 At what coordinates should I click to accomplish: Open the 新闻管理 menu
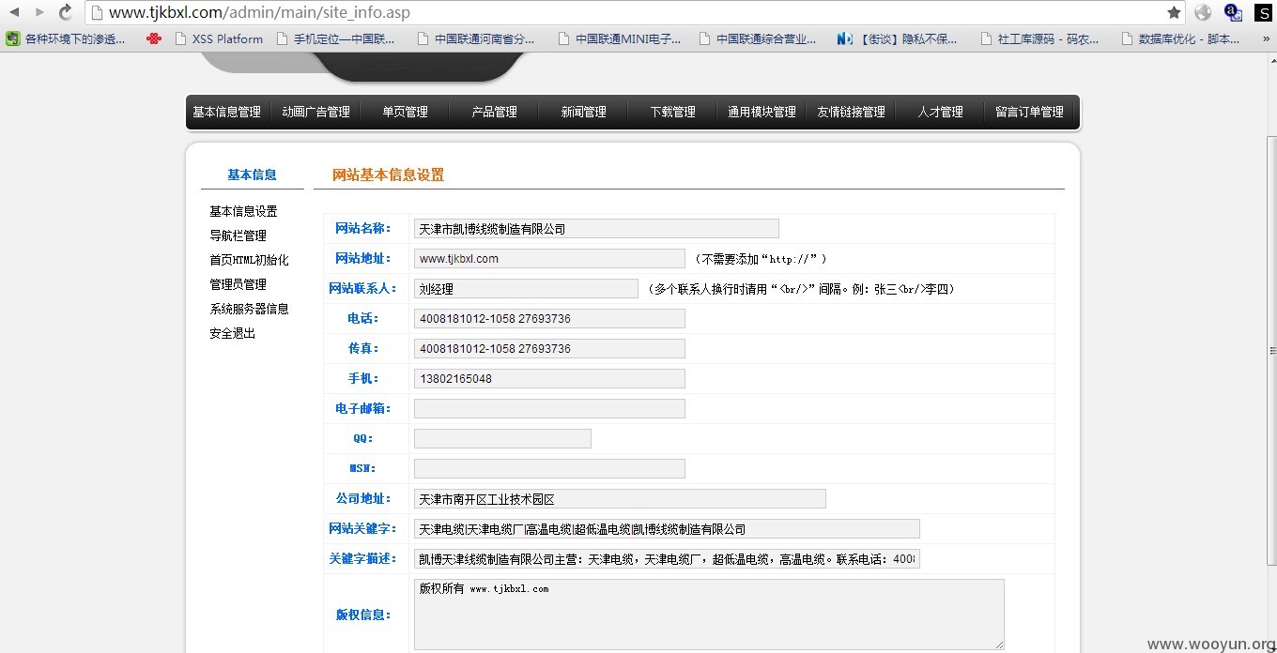(x=583, y=112)
